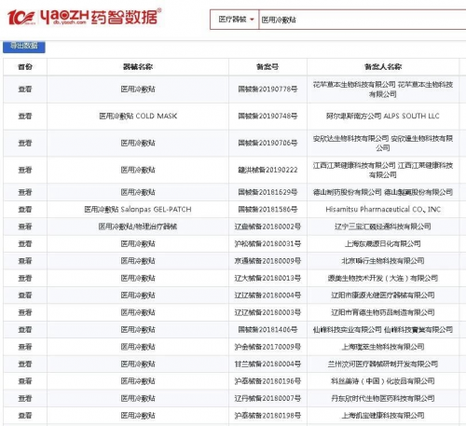Viewport: 466px width, 426px height.
Task: Select the device name 医用冷敷贴 COLD MASK
Action: click(138, 117)
